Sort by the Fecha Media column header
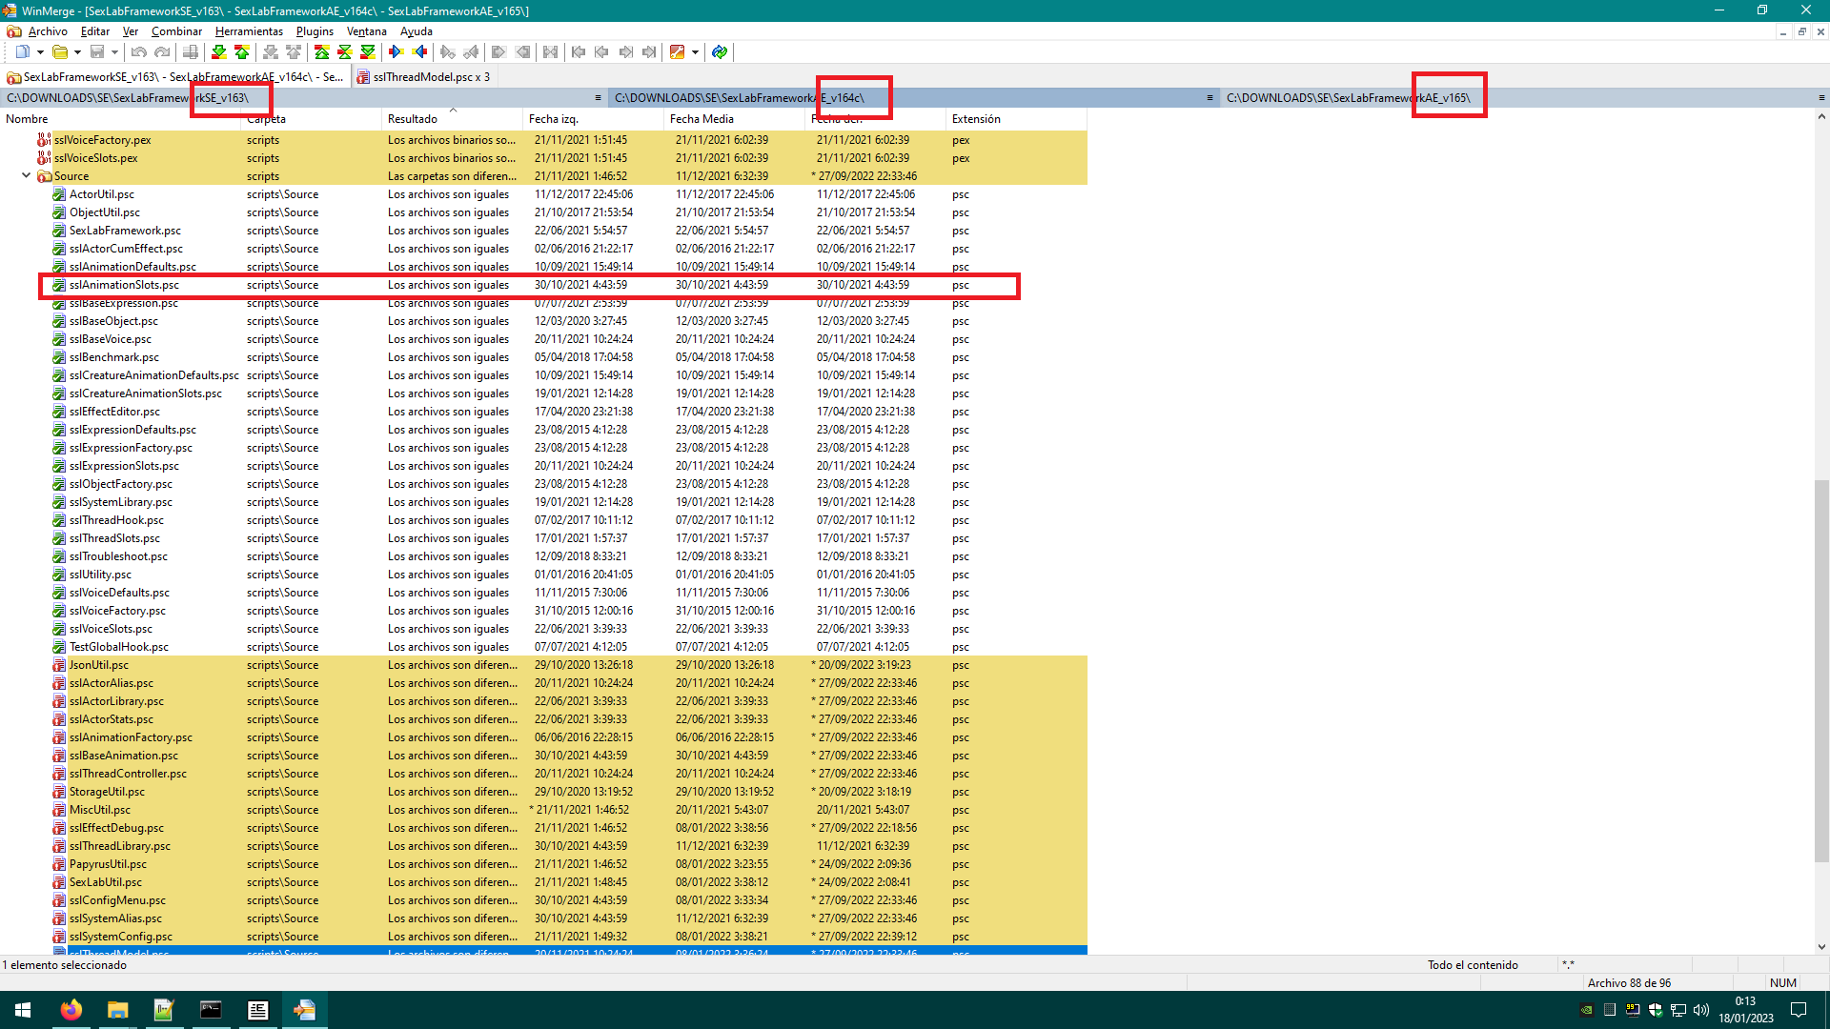Image resolution: width=1830 pixels, height=1029 pixels. tap(734, 119)
